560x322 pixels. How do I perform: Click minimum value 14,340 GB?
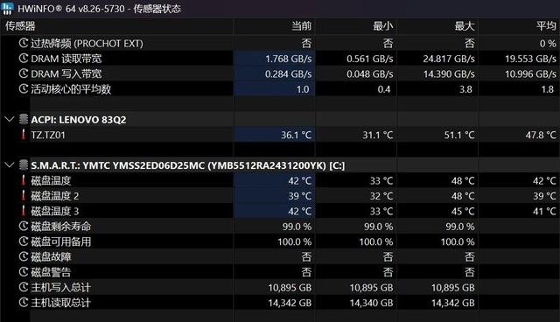(371, 303)
